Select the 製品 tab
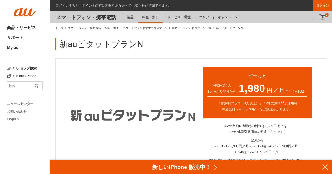Image resolution: width=332 pixels, height=174 pixels. click(130, 17)
